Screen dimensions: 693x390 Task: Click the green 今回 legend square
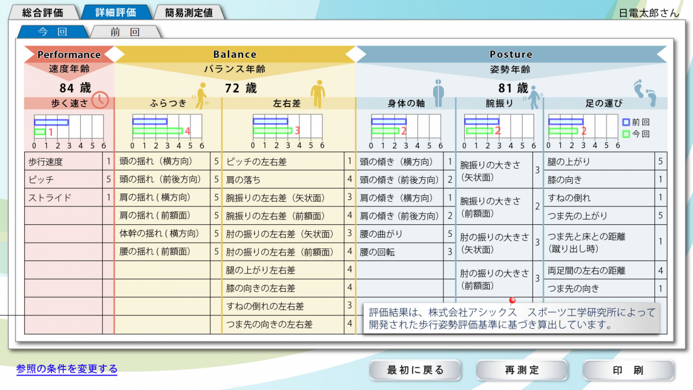[x=627, y=133]
